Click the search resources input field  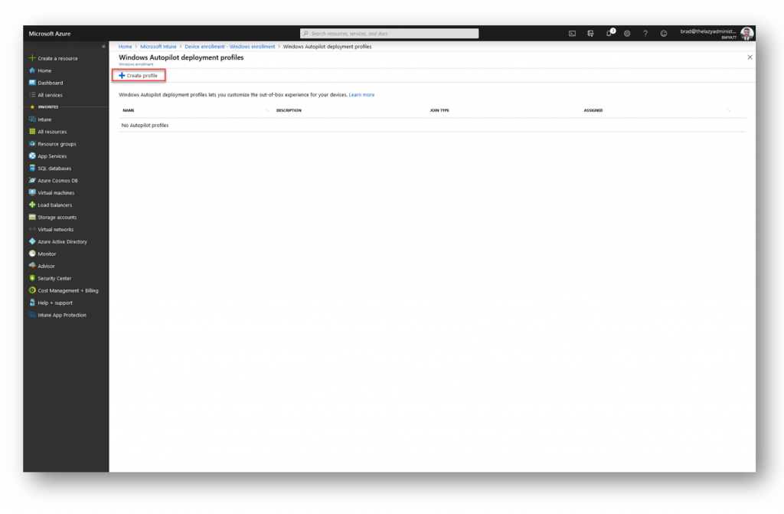coord(389,34)
